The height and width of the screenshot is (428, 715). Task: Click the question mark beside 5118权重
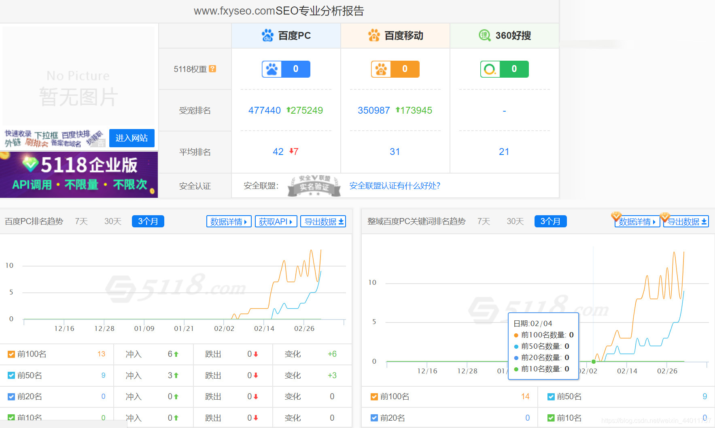coord(212,69)
